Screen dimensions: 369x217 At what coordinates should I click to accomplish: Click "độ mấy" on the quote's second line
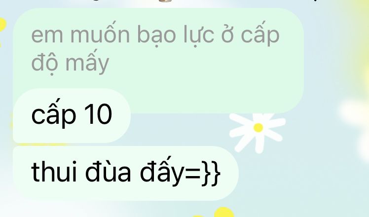[x=70, y=62]
